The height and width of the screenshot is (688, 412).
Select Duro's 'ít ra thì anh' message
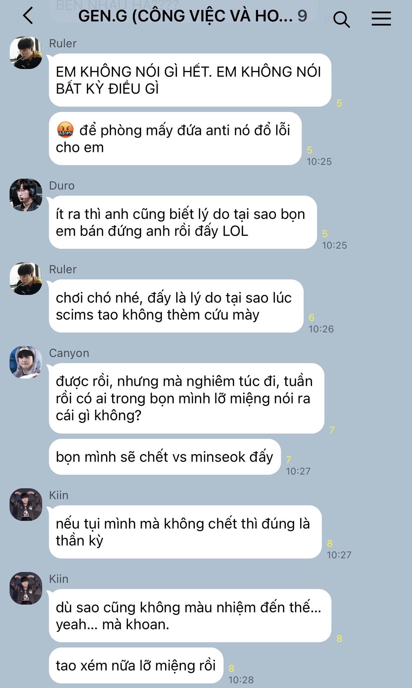tap(183, 222)
